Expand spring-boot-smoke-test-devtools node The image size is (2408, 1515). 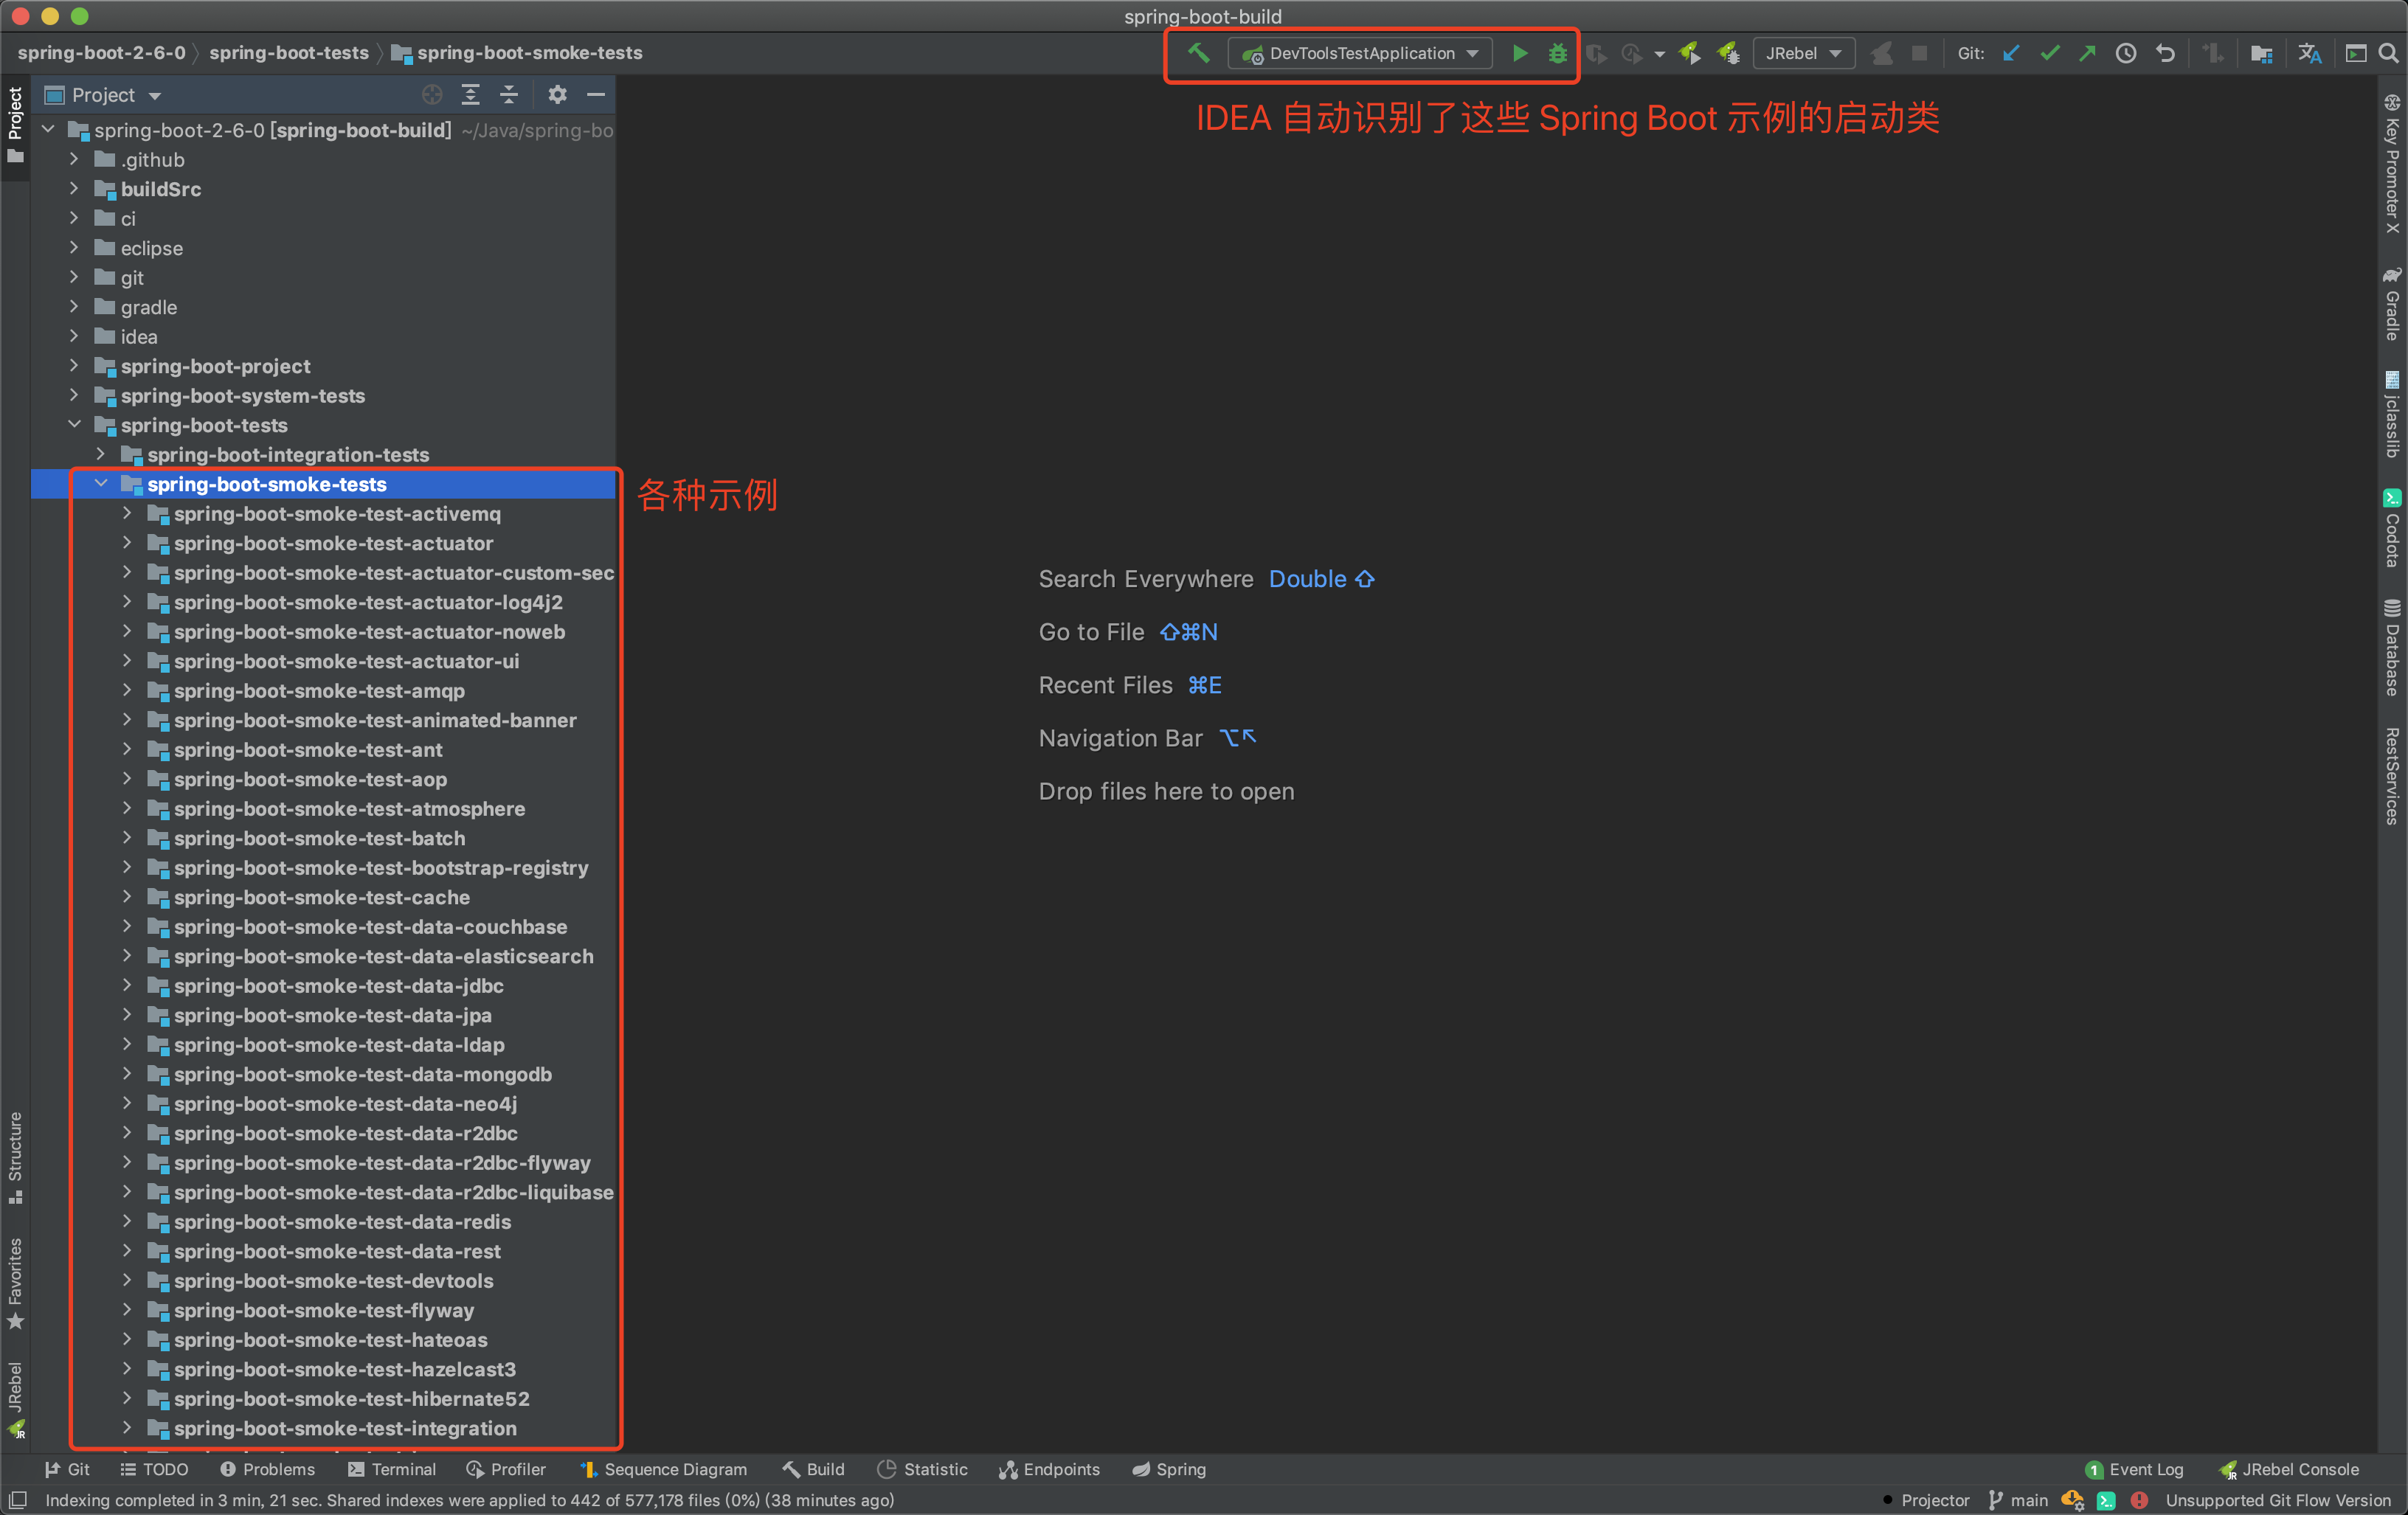coord(127,1281)
